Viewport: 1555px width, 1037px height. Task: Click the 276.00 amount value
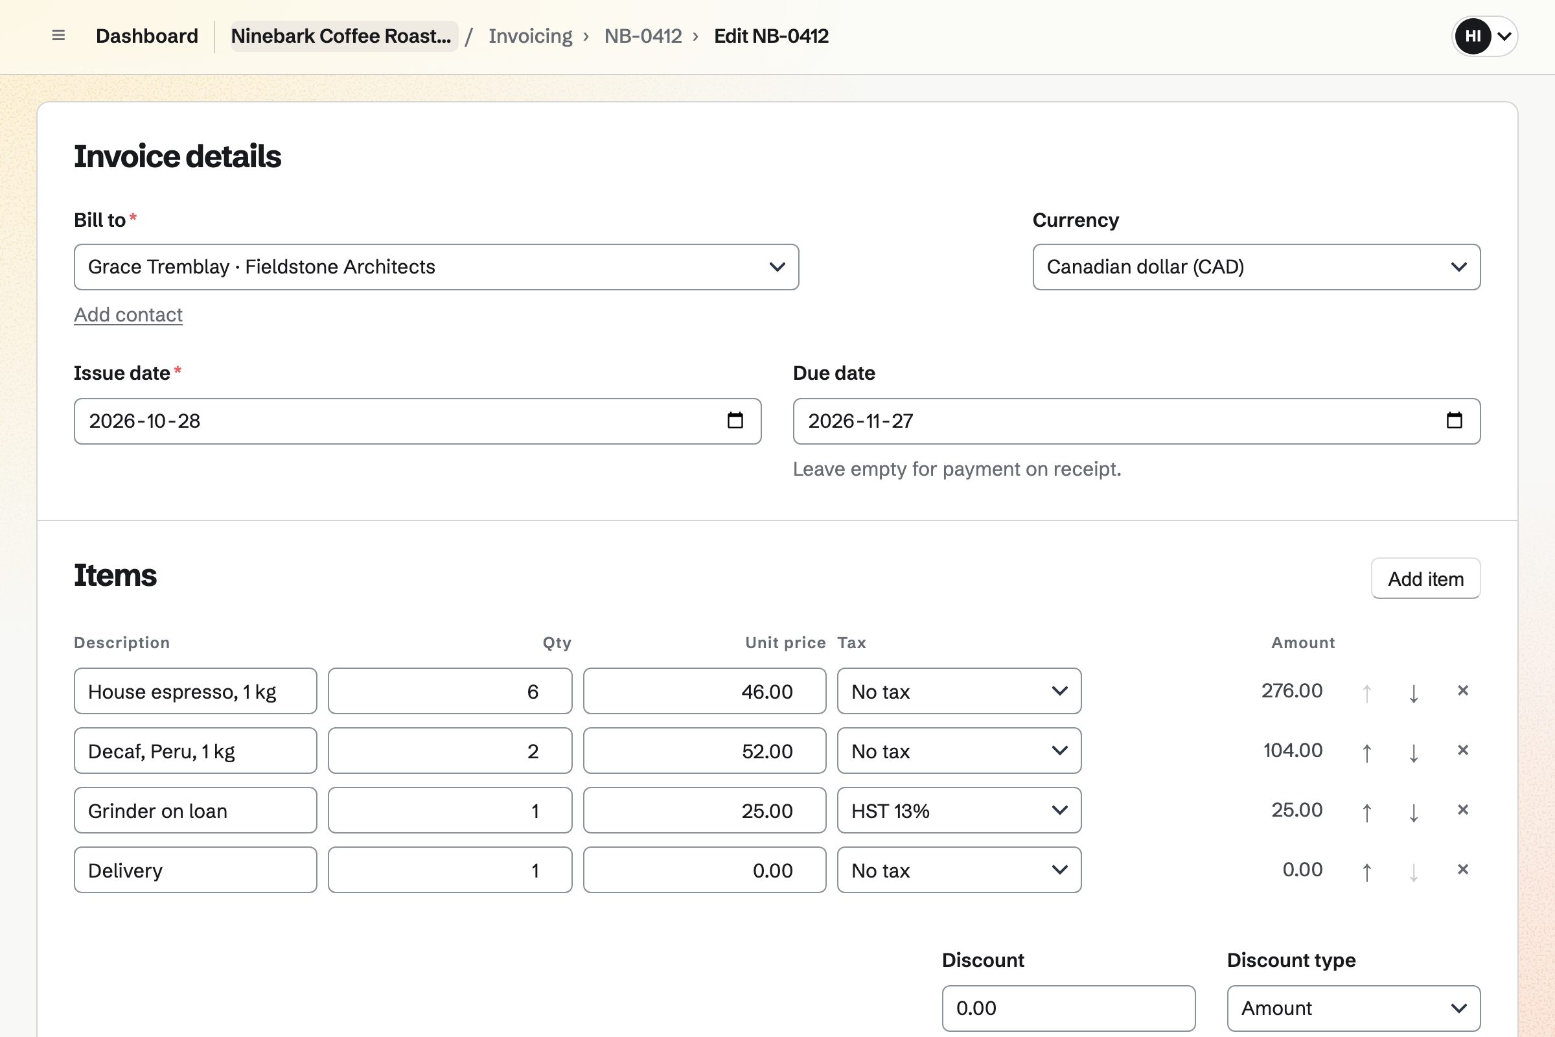tap(1291, 690)
